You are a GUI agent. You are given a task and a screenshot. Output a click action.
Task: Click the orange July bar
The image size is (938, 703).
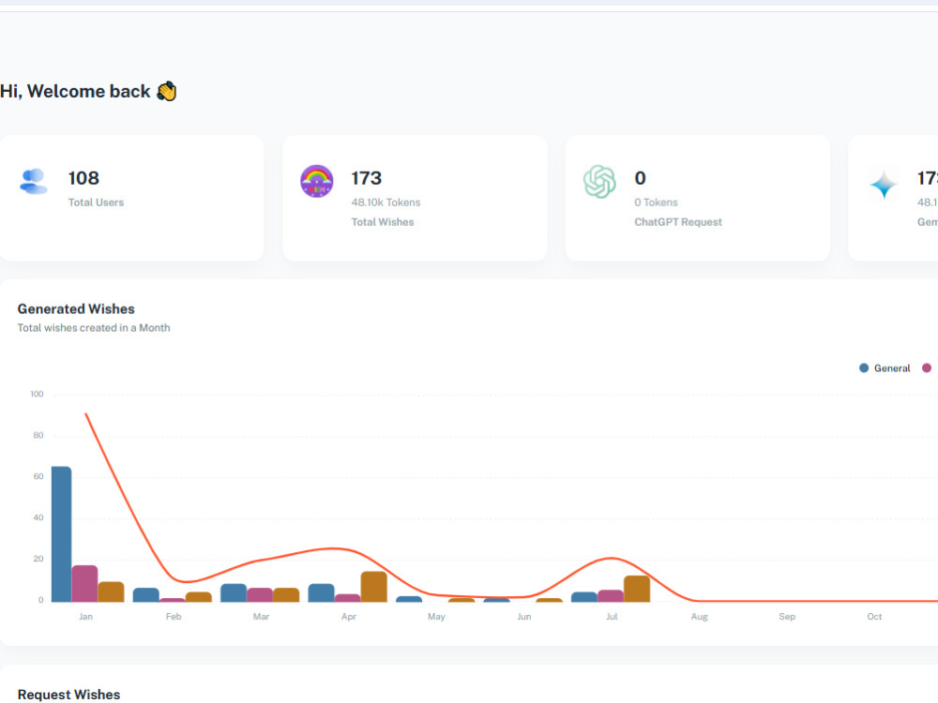[x=637, y=589]
